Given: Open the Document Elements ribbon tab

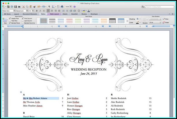Looking at the screenshot, I should [30, 14].
